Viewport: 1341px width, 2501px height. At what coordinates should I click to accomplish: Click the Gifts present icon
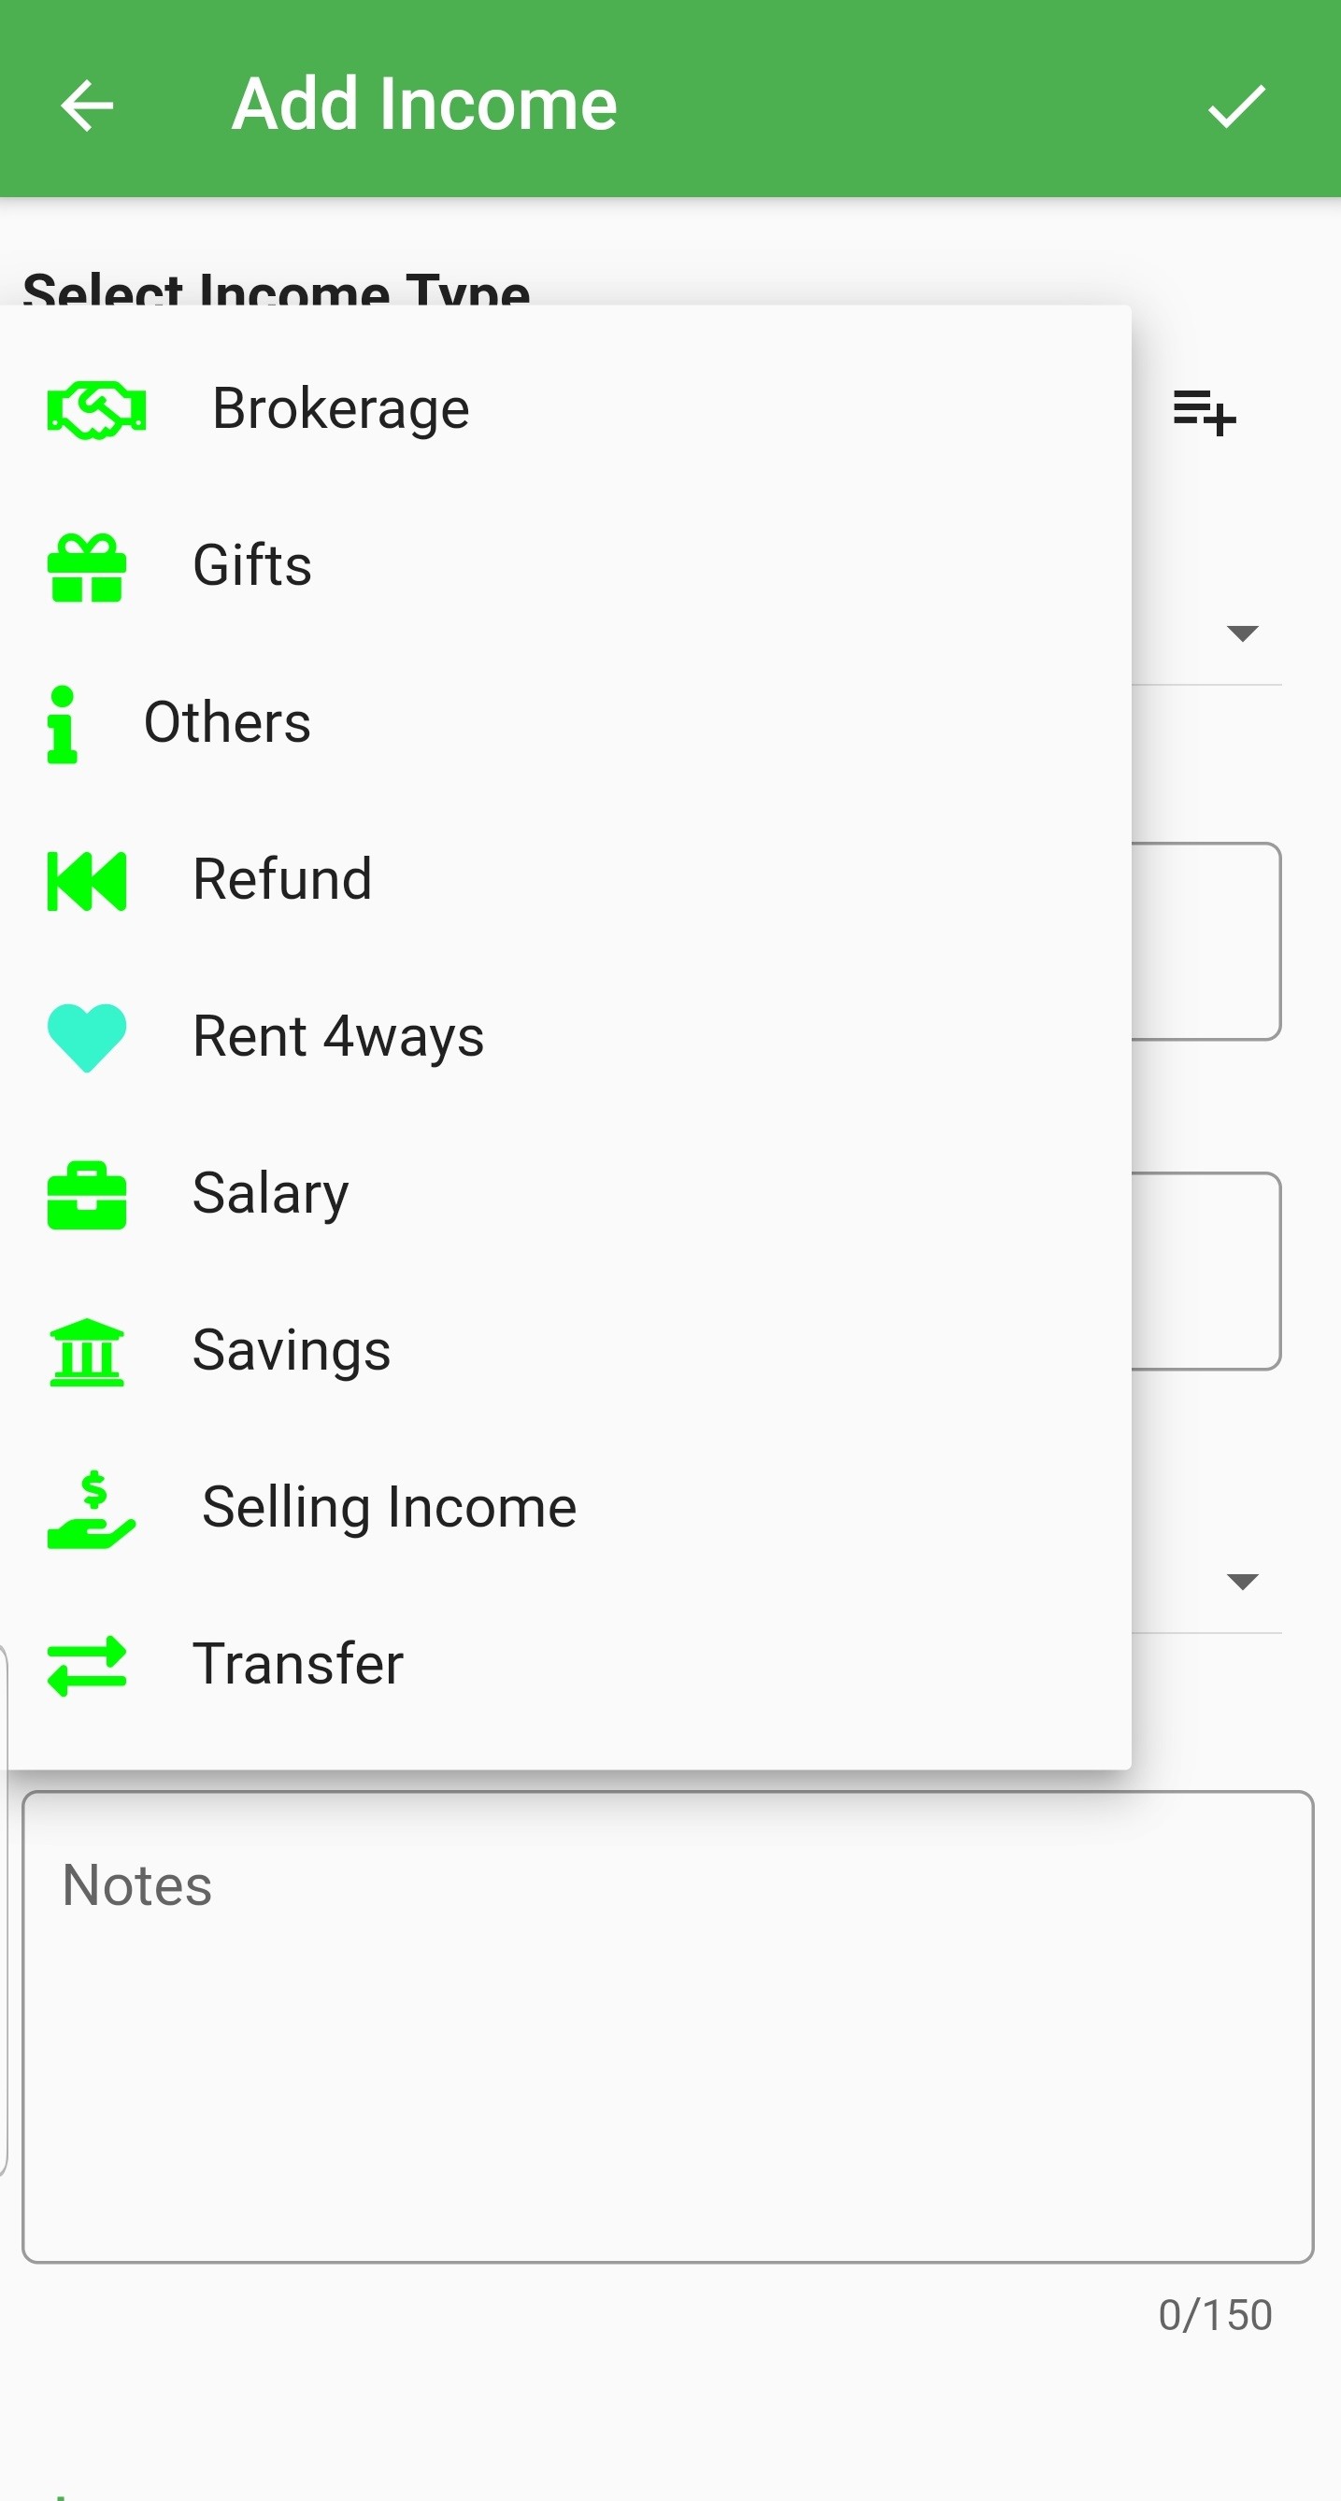(86, 567)
